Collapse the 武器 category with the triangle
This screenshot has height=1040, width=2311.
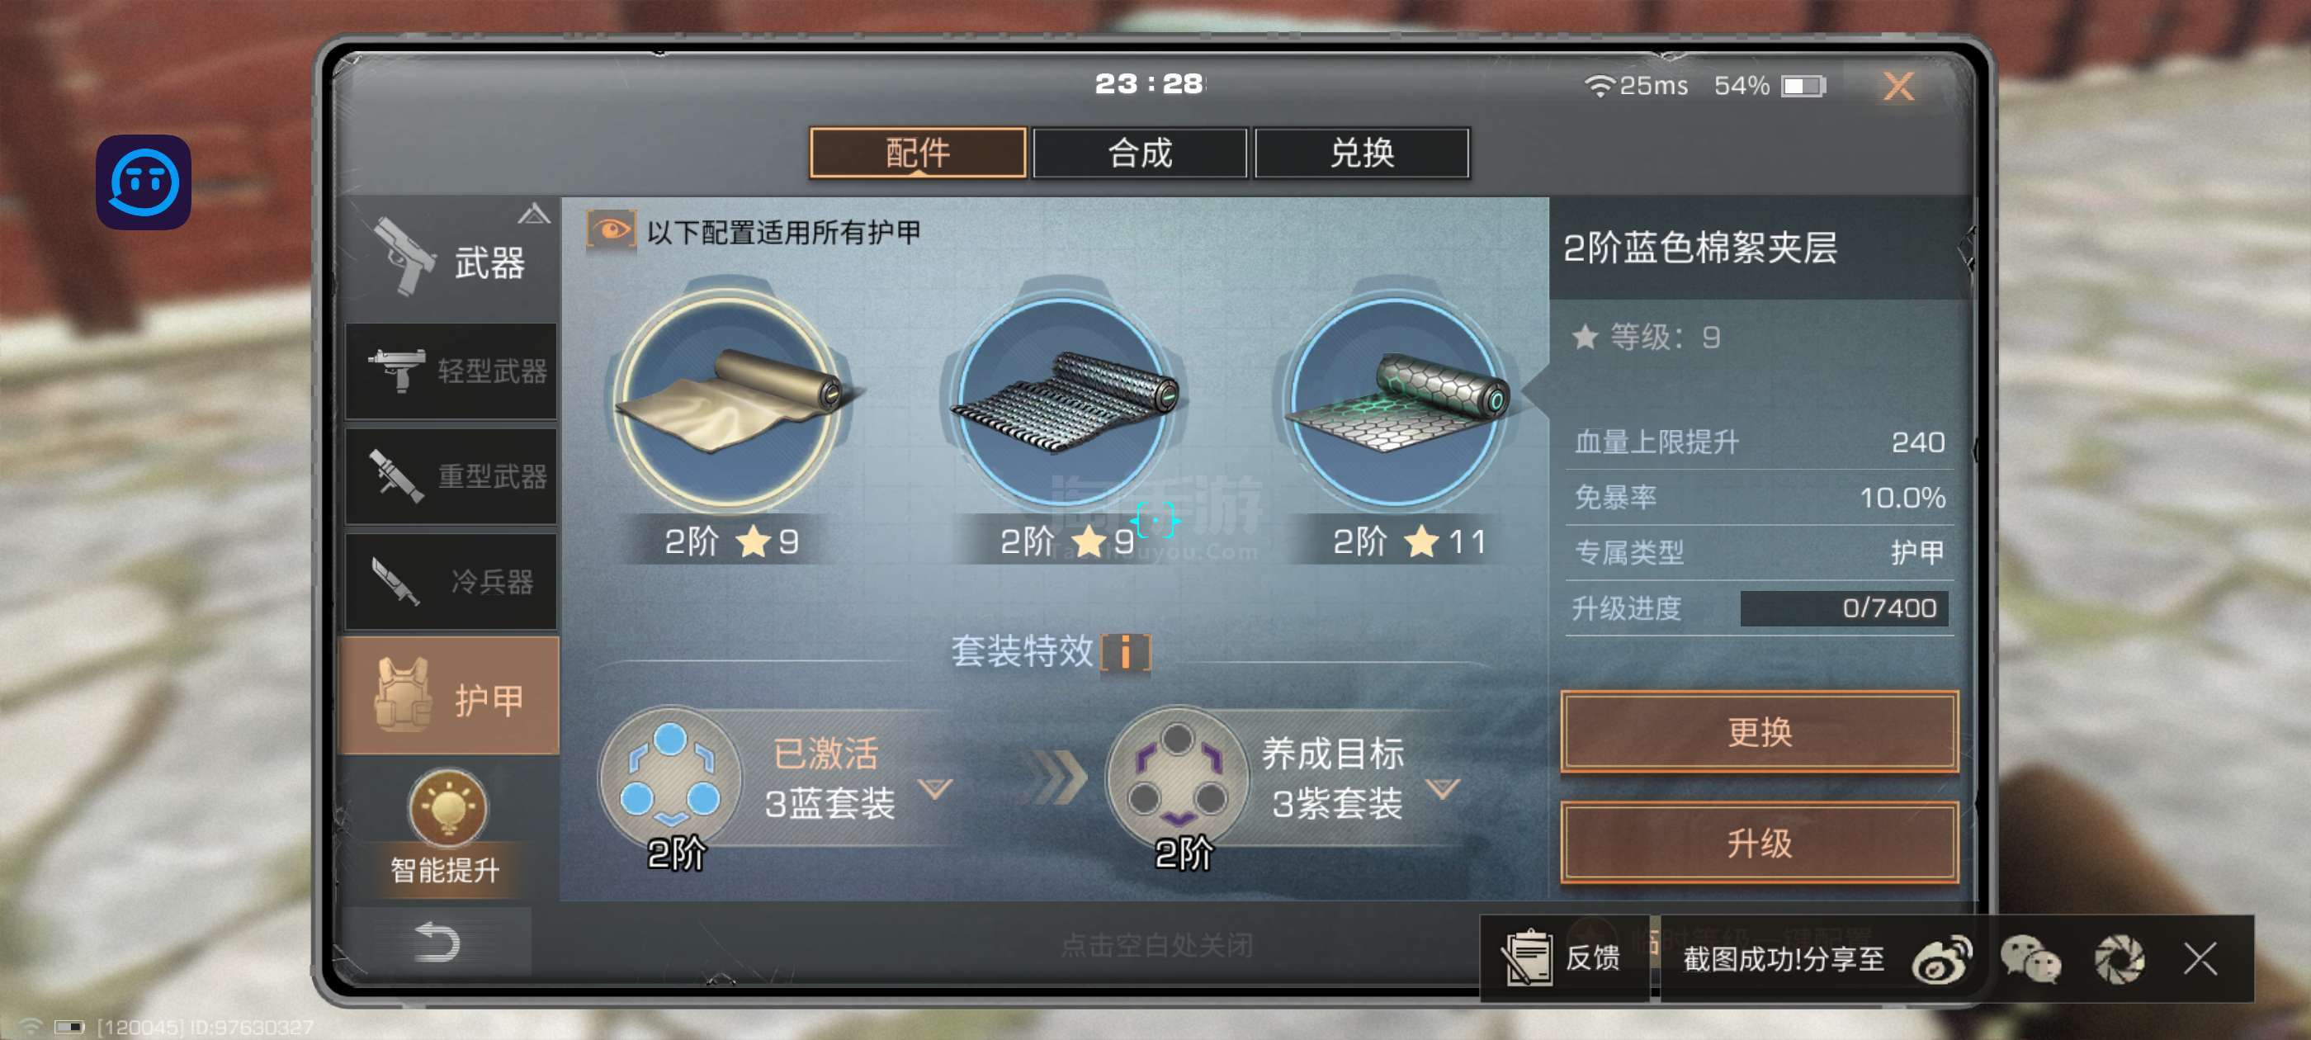point(534,214)
